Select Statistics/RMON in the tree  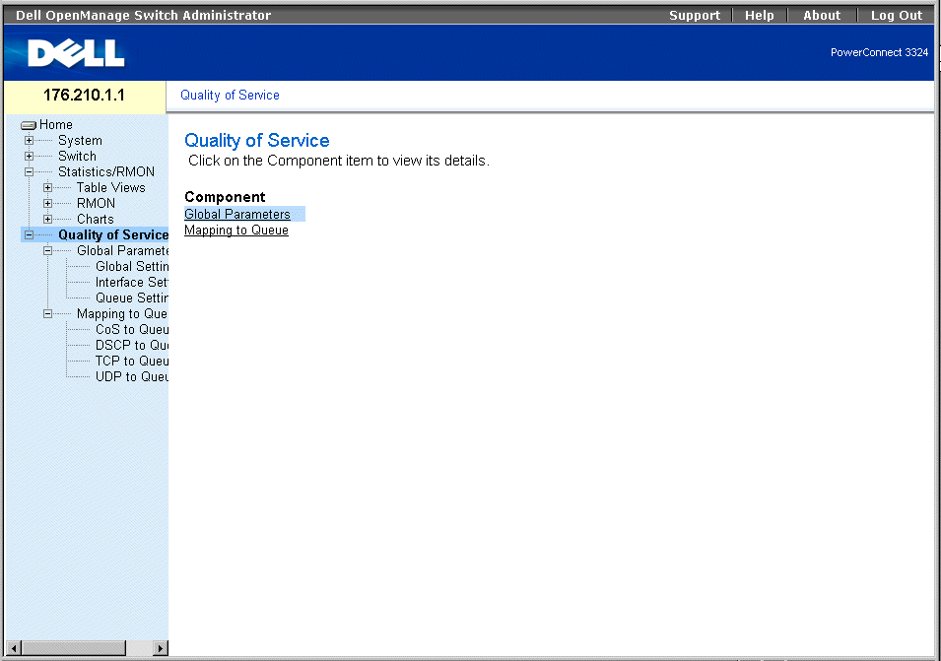tap(106, 172)
